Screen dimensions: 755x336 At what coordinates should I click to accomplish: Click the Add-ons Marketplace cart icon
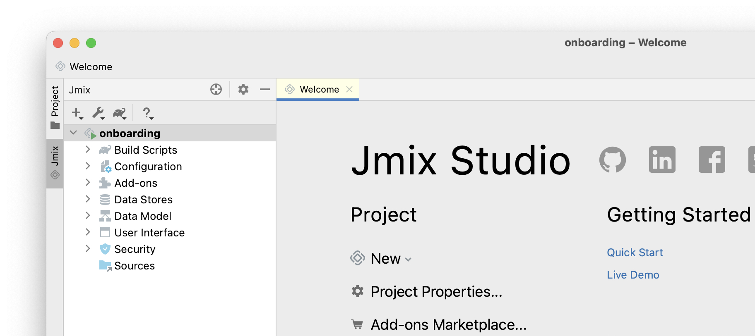pos(357,324)
